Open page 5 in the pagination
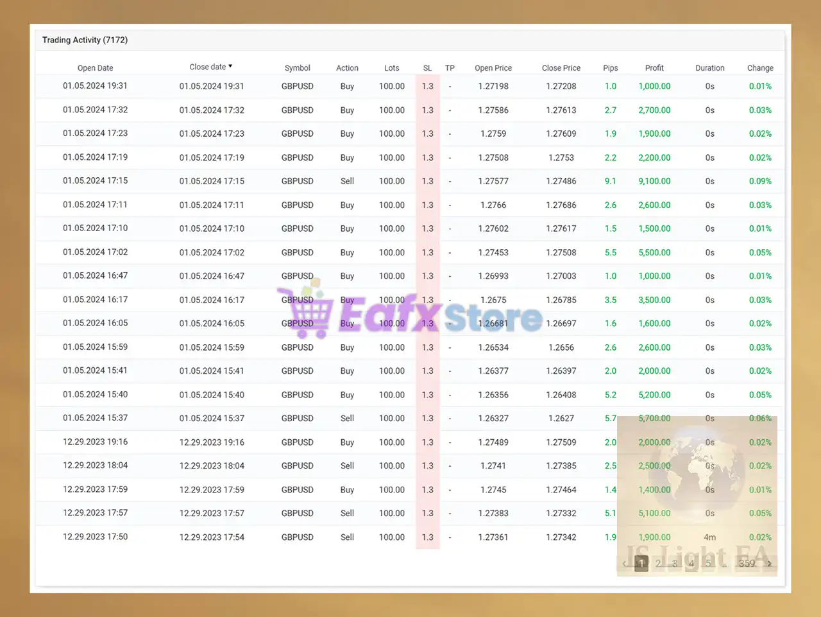Screen dimensions: 821x617 [708, 564]
